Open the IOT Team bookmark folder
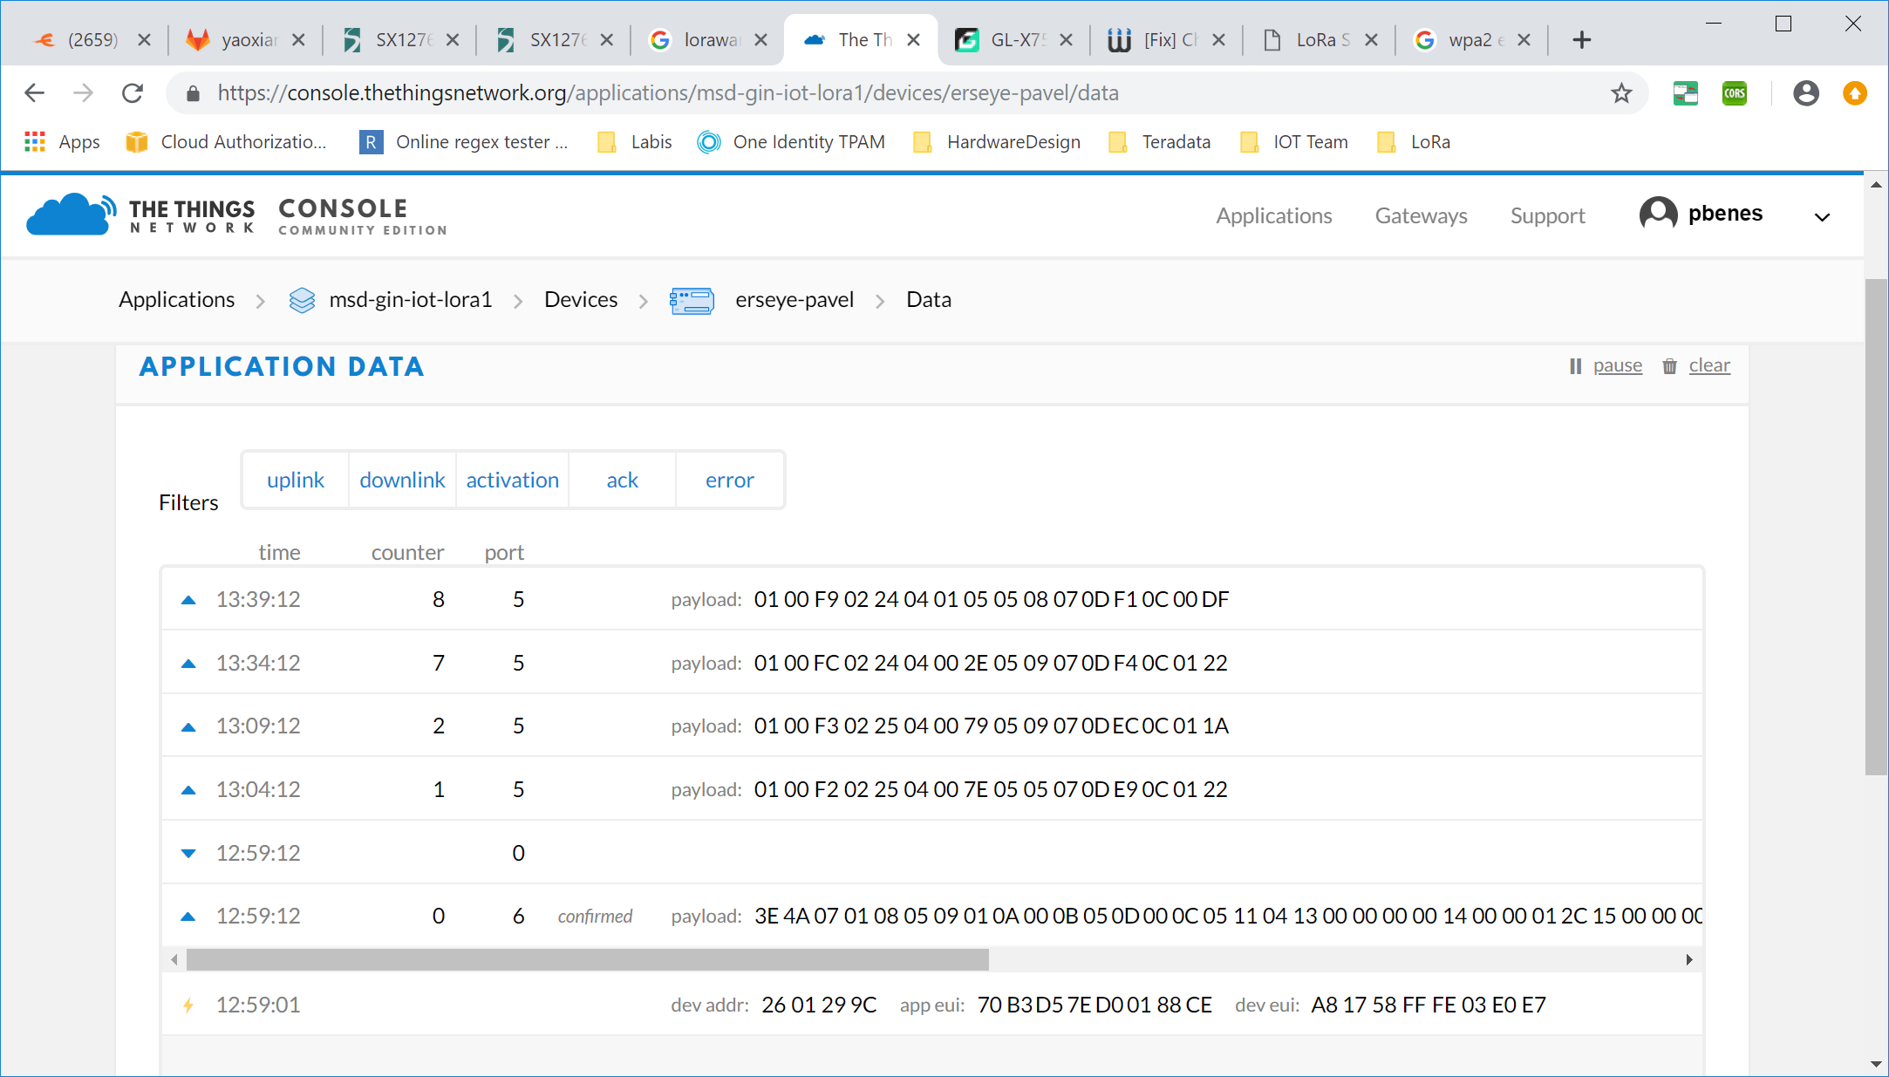 (x=1293, y=142)
